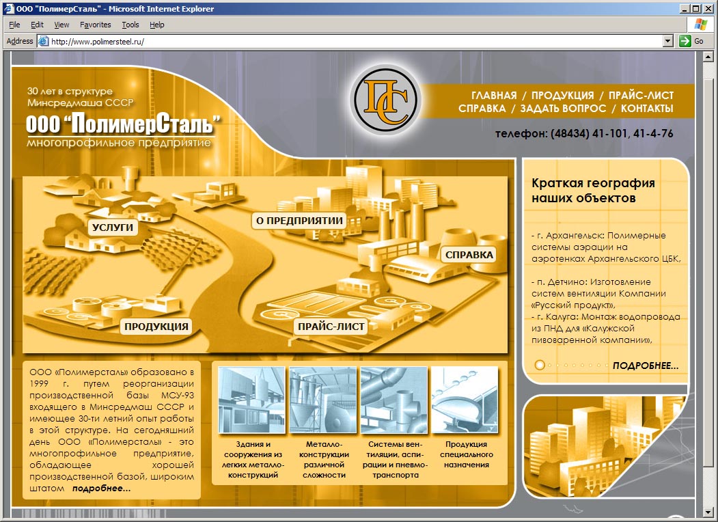
Task: Open the buildings thumbnail Здания и сооружения
Action: pos(252,400)
